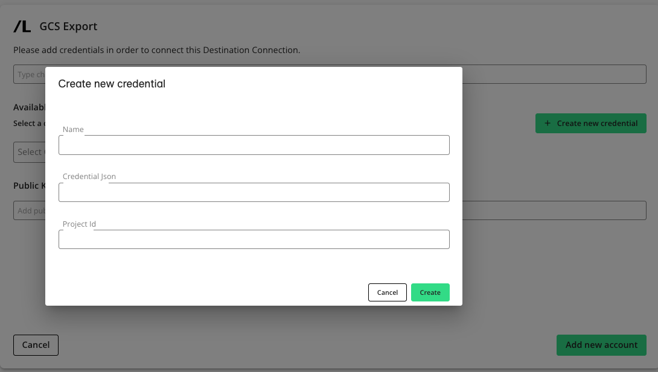
Task: Click the Available section heading
Action: [x=30, y=107]
